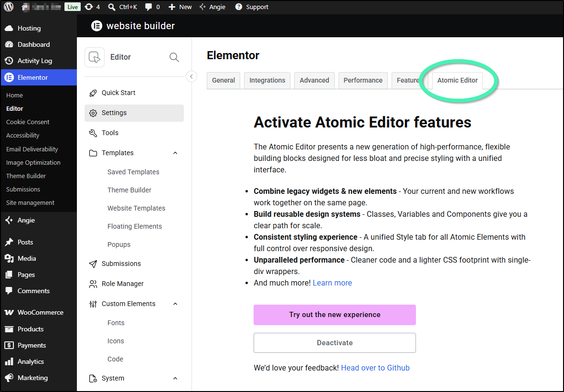
Task: Click Angie sparkle icon in sidebar
Action: click(9, 220)
